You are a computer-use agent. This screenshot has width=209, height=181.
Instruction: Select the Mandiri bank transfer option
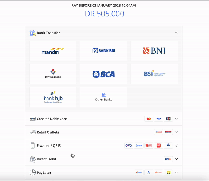coord(53,51)
